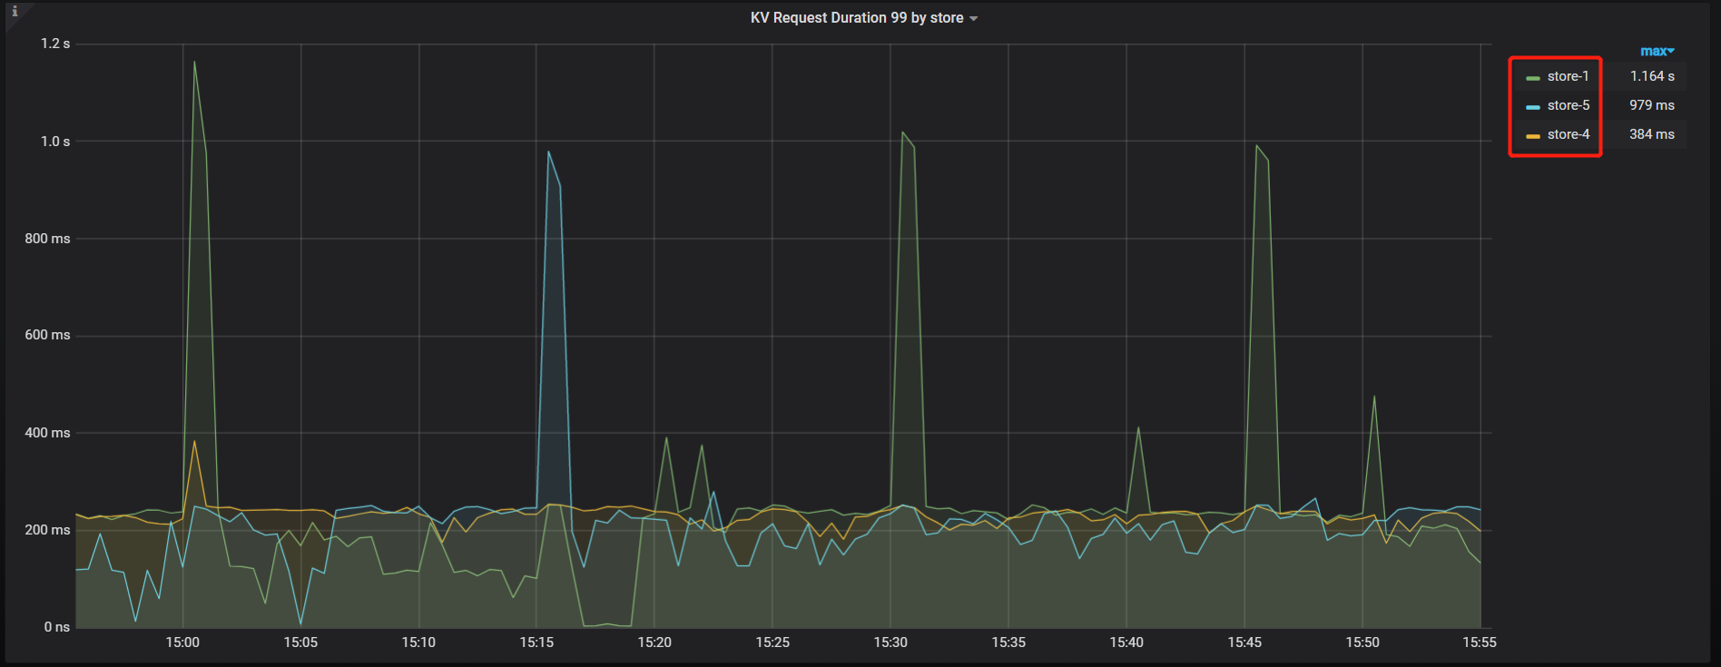1721x667 pixels.
Task: Click the 15:40 time axis label
Action: pyautogui.click(x=1126, y=642)
